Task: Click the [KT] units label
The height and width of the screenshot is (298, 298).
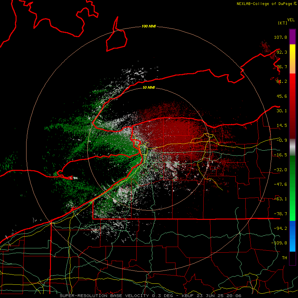Action: pos(283,23)
